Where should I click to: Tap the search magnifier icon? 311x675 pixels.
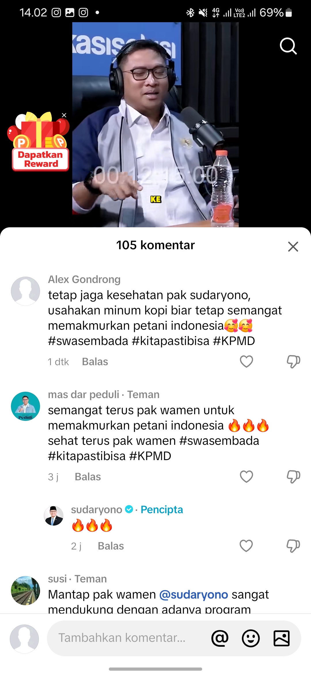coord(288,46)
